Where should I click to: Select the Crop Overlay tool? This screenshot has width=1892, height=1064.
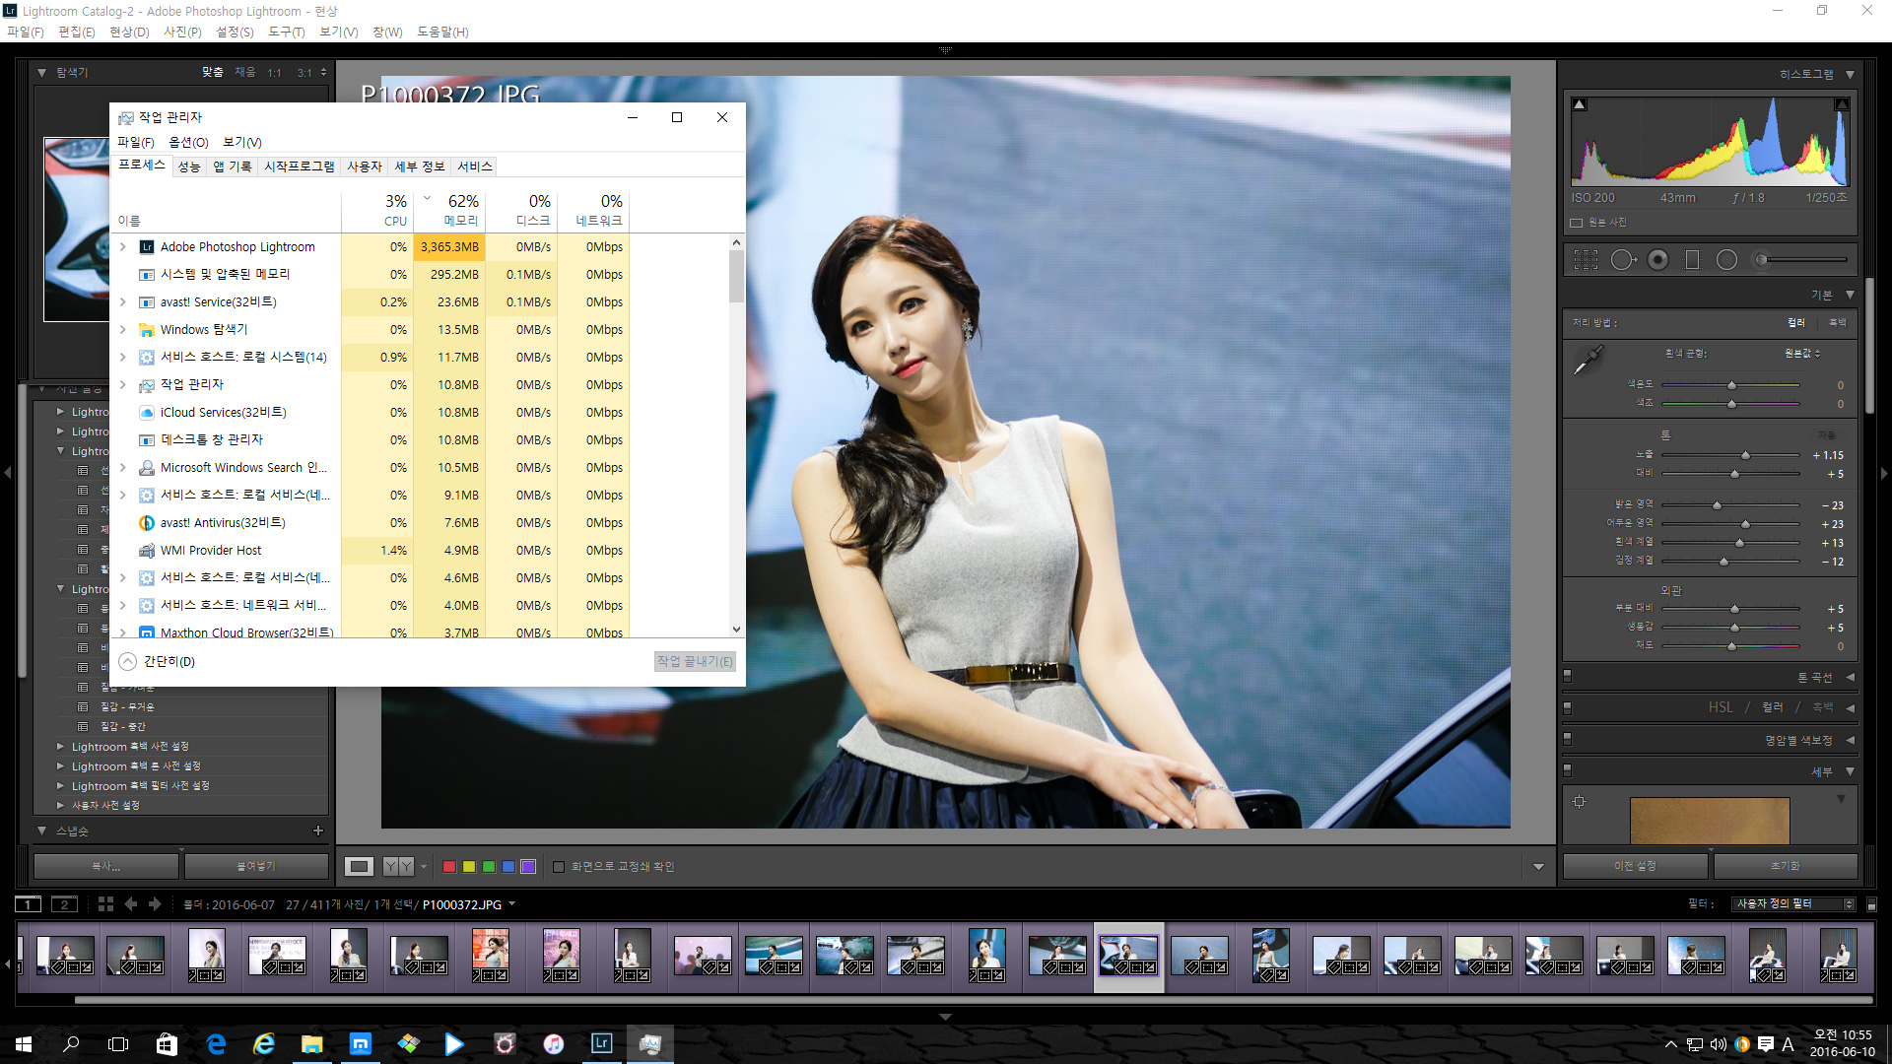click(x=1586, y=260)
